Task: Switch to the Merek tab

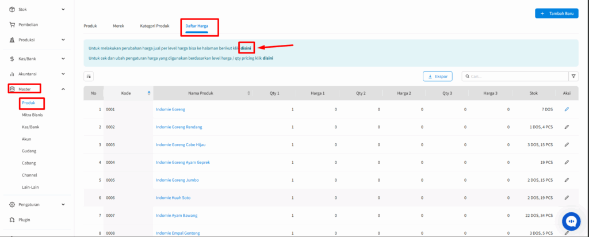Action: click(118, 26)
